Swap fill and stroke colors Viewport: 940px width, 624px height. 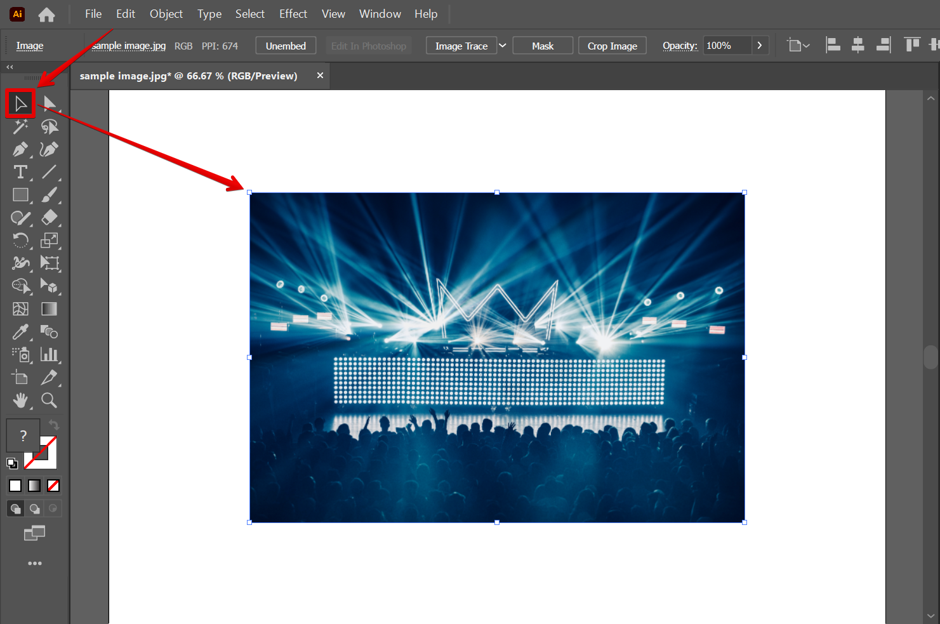[54, 425]
